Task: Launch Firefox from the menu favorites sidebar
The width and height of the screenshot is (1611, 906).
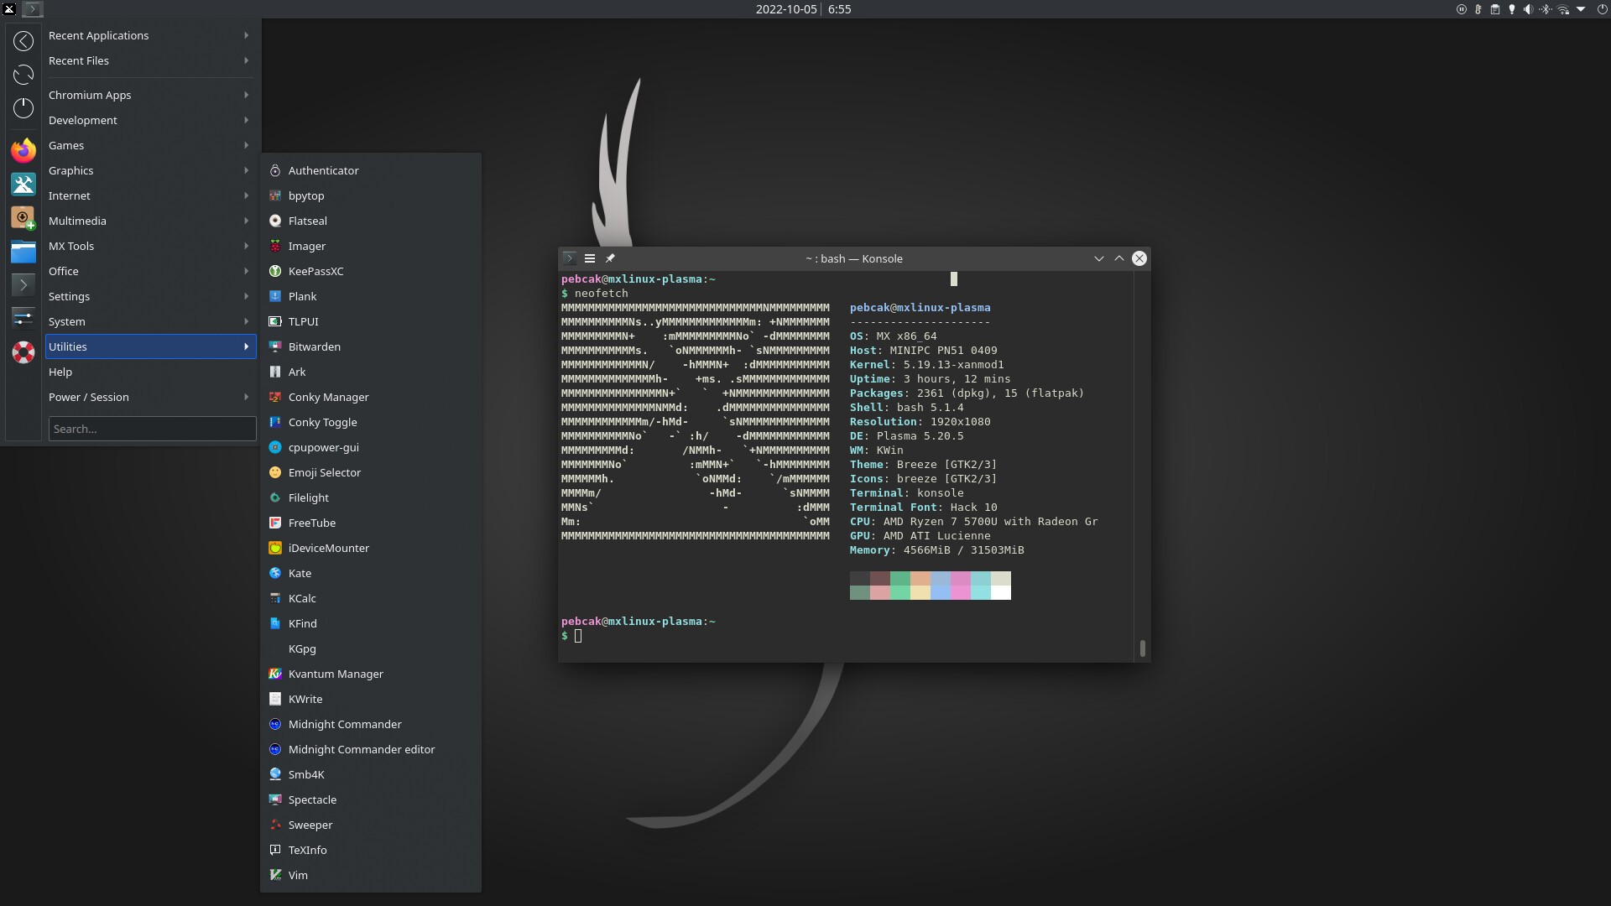Action: (23, 150)
